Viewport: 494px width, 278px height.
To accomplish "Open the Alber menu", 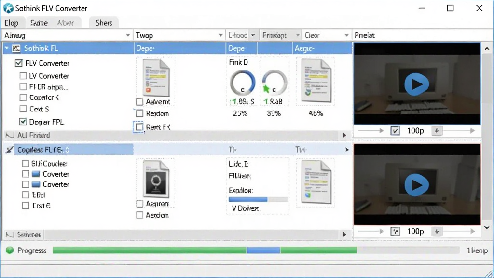I will (x=66, y=23).
